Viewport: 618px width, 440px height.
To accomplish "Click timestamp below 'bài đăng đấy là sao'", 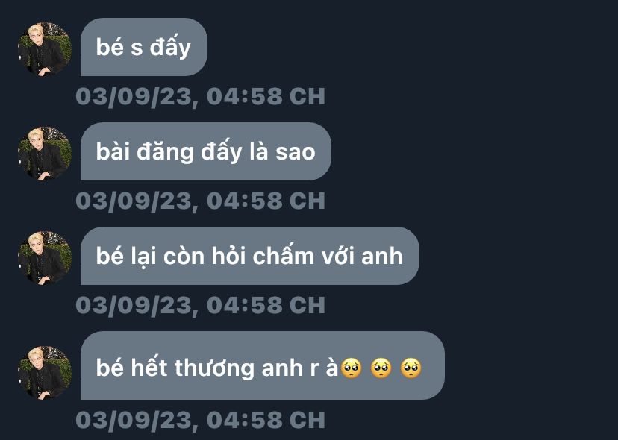I will pyautogui.click(x=200, y=201).
